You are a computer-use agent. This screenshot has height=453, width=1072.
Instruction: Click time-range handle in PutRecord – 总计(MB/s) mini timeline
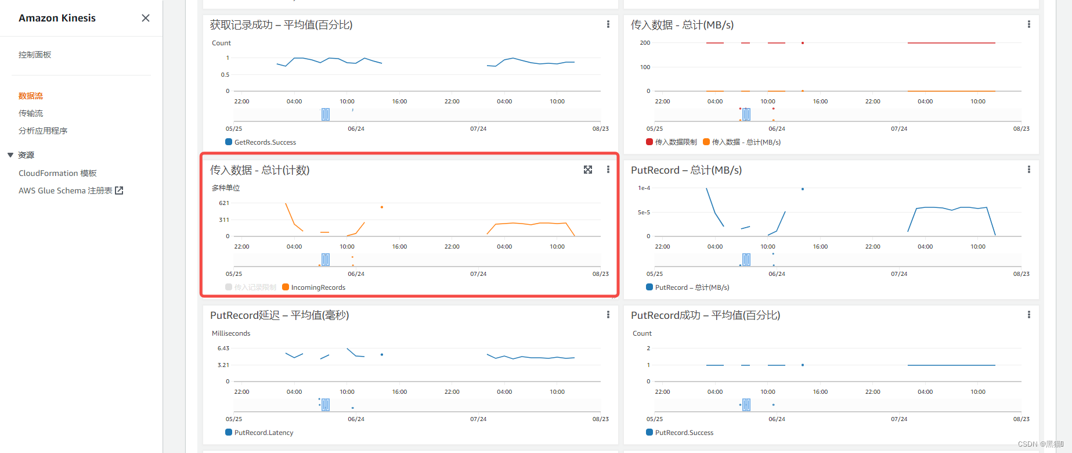pos(746,260)
